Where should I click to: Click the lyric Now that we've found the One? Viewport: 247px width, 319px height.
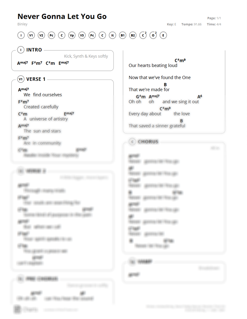point(159,77)
